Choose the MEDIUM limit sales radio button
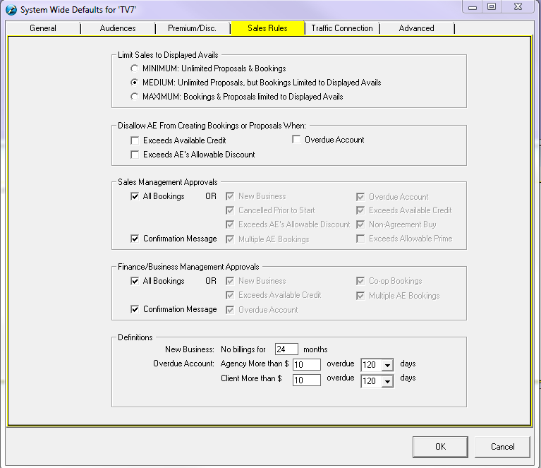The height and width of the screenshot is (468, 541). click(x=135, y=83)
